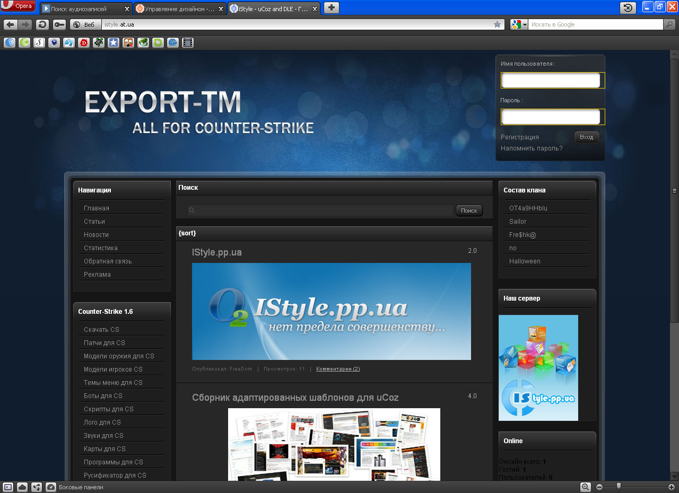Click the Opera Turbo gauge icon
Viewport: 679px width, 493px height.
coord(51,487)
